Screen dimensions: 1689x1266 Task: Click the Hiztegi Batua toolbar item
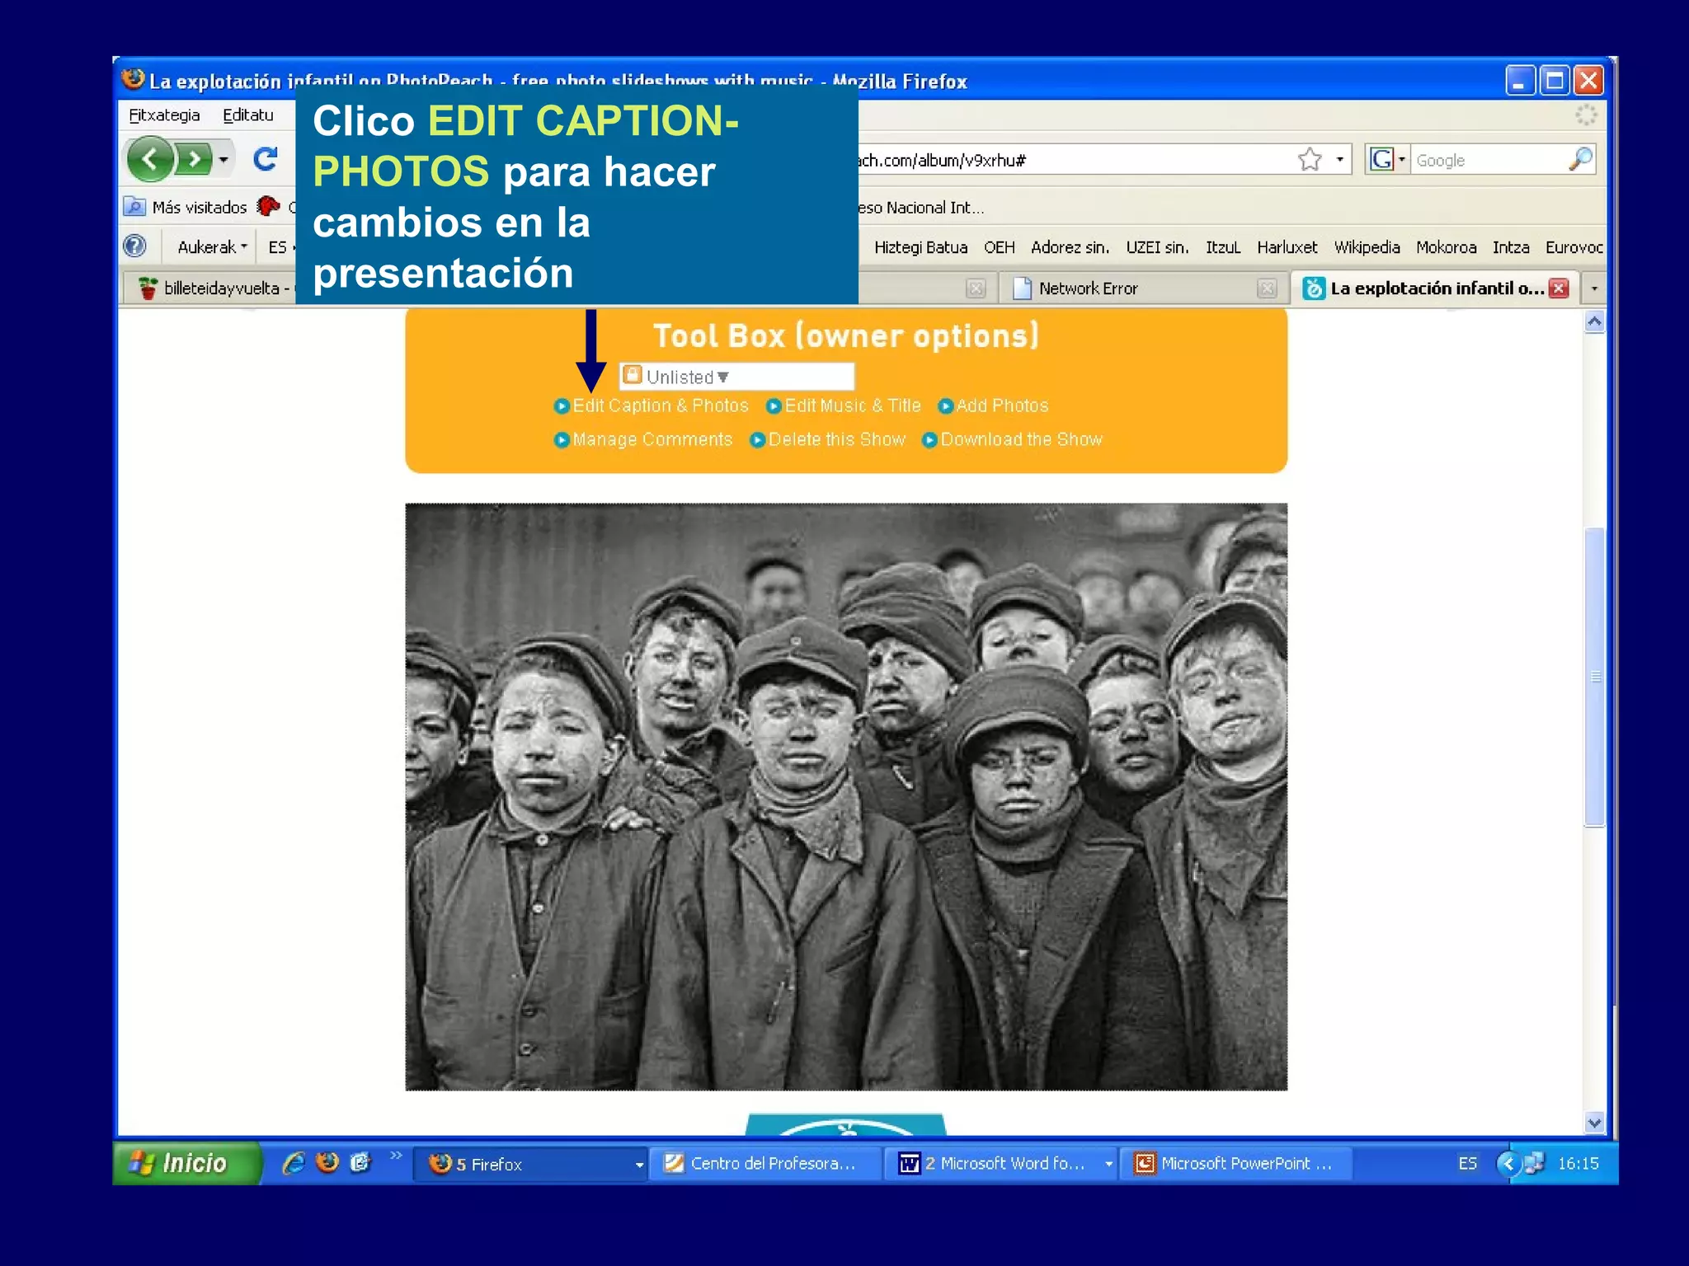point(920,247)
